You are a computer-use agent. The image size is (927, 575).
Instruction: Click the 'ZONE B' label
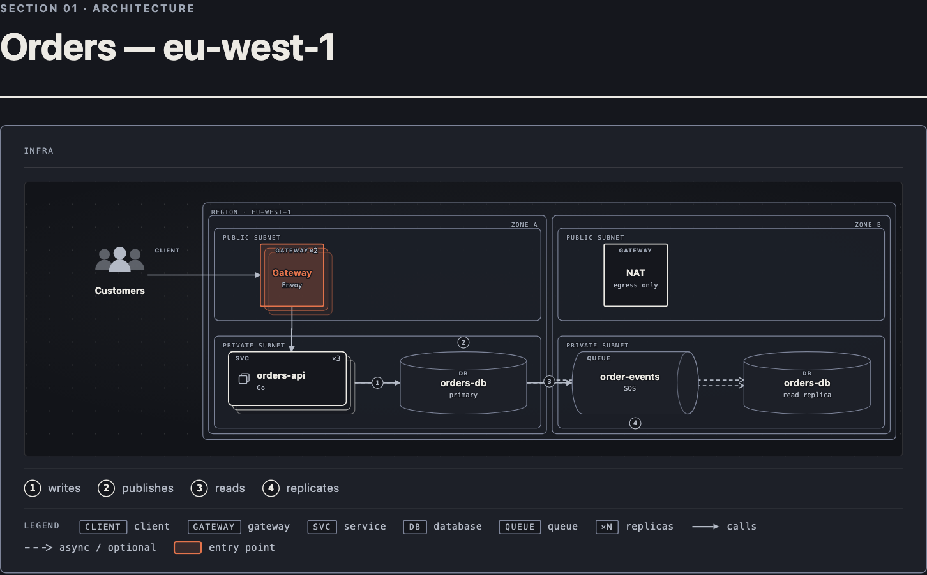pos(868,225)
